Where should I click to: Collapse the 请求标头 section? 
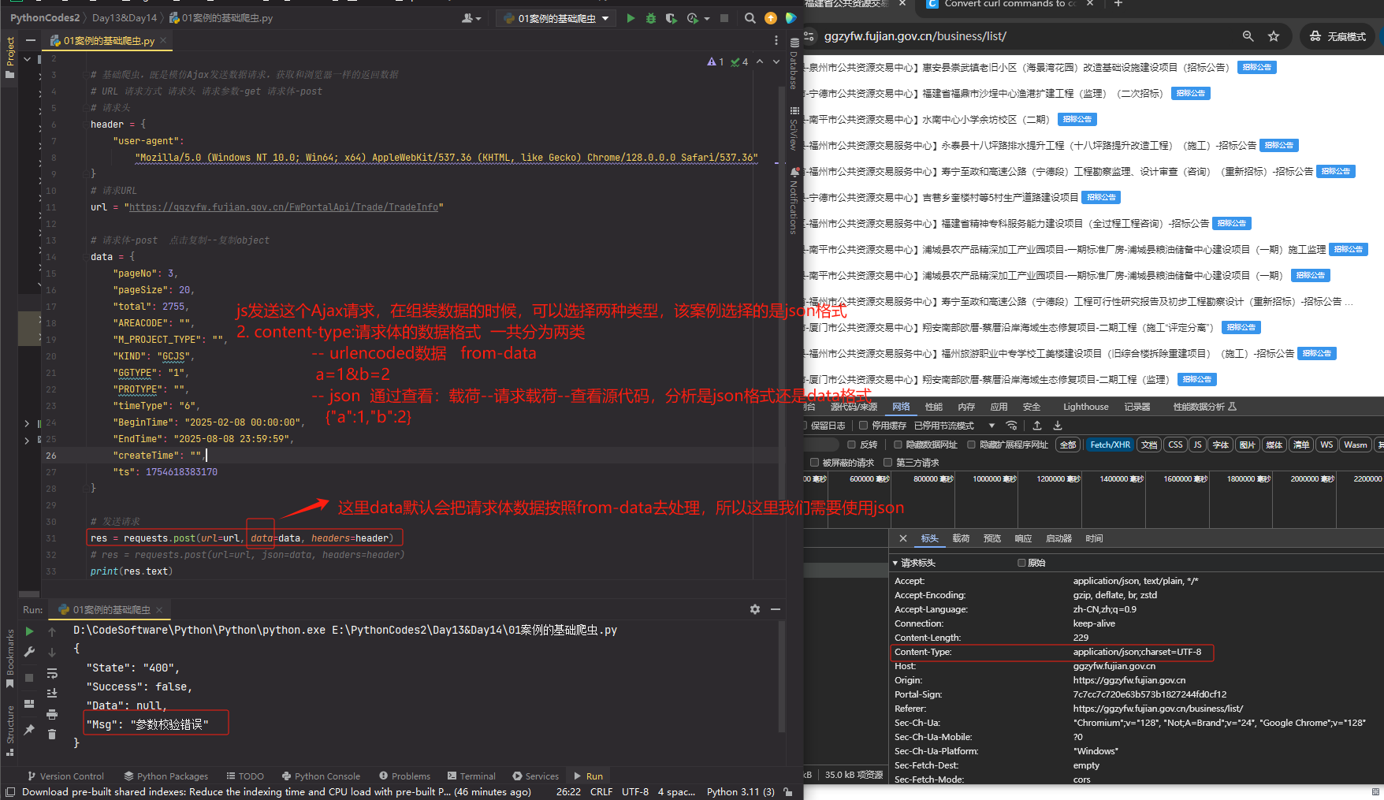[x=895, y=563]
